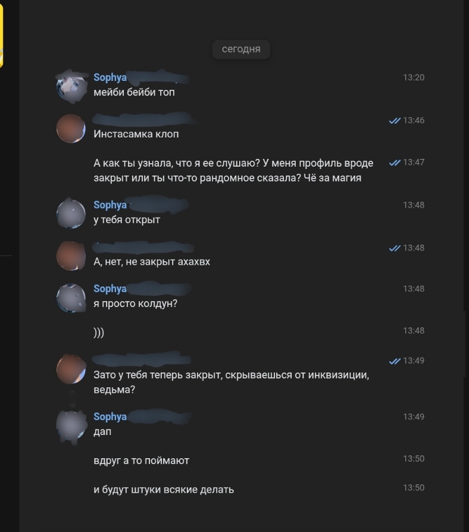Image resolution: width=469 pixels, height=532 pixels.
Task: Click Sophya's avatar next to "я просто колдун?"
Action: point(71,298)
